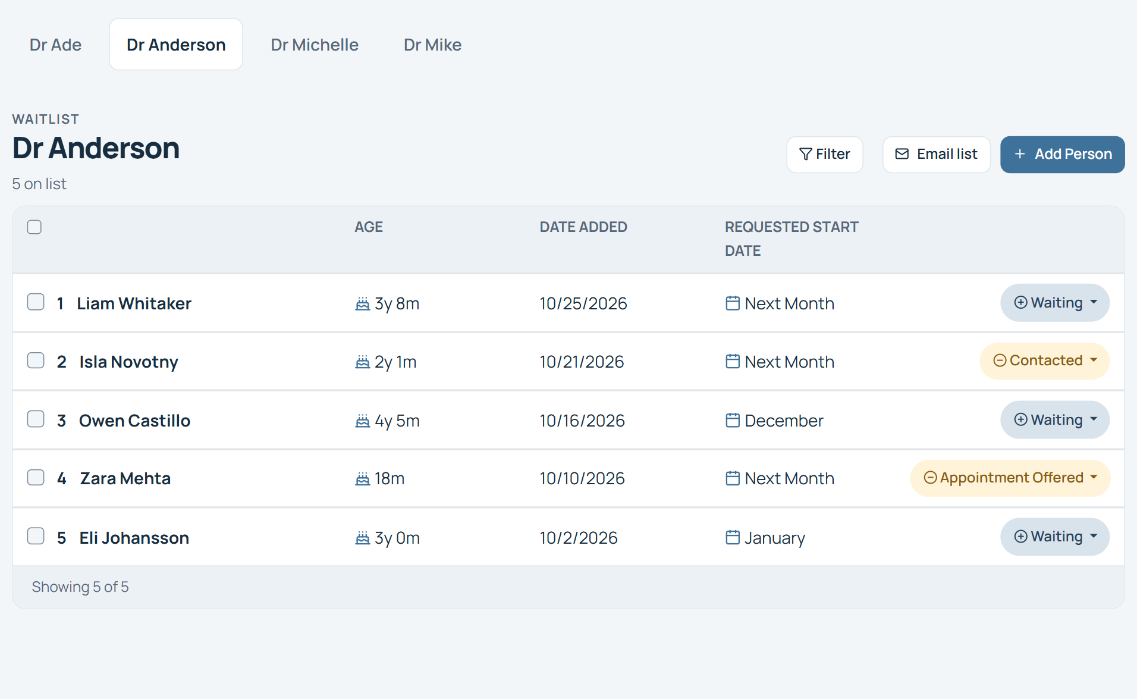Click circle-minus icon on Appointment Offered badge
Image resolution: width=1137 pixels, height=699 pixels.
930,478
